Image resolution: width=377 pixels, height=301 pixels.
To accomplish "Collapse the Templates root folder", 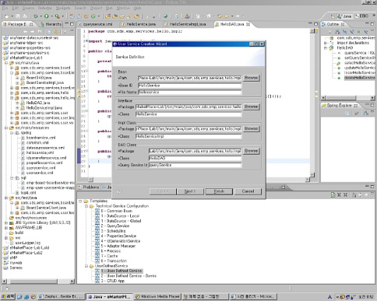I will [x=80, y=201].
